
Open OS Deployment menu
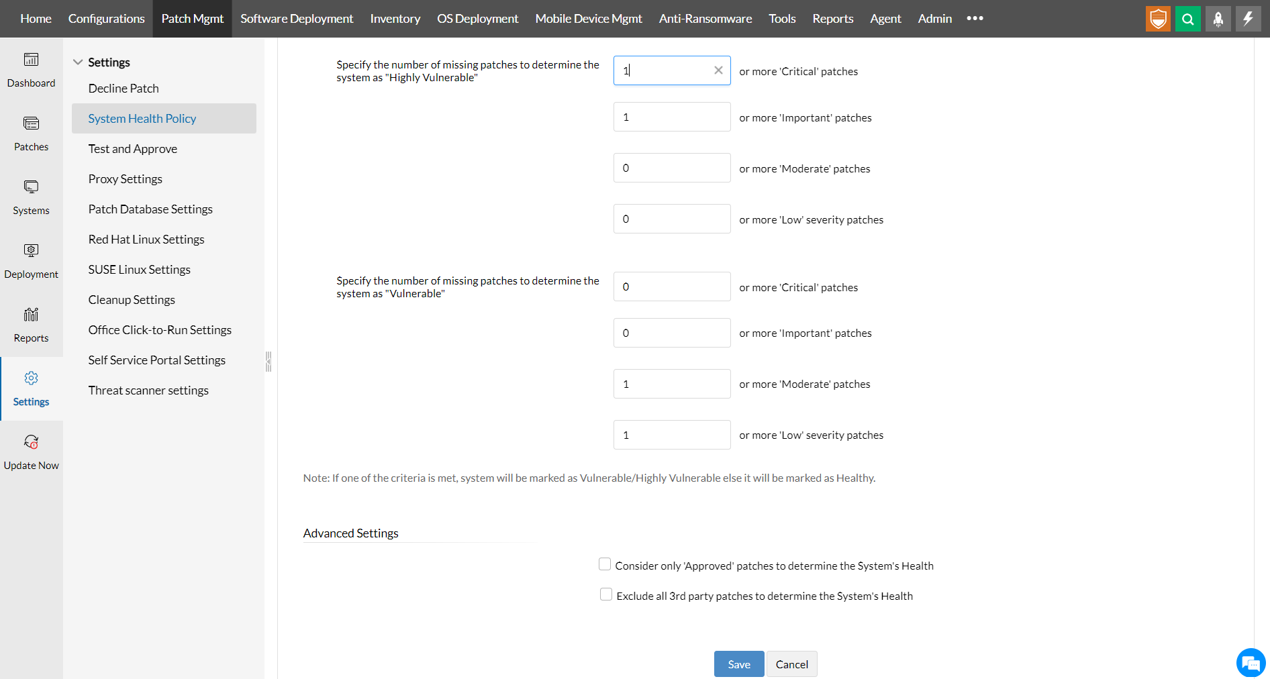click(477, 19)
